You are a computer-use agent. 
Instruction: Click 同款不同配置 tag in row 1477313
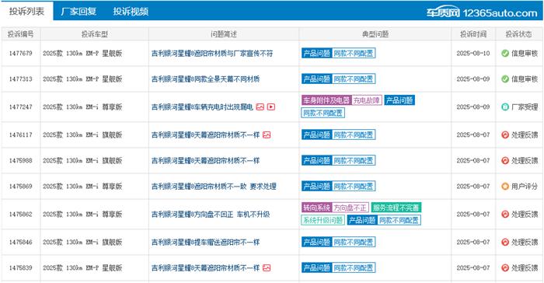354,79
